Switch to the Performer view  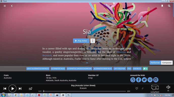[155, 63]
